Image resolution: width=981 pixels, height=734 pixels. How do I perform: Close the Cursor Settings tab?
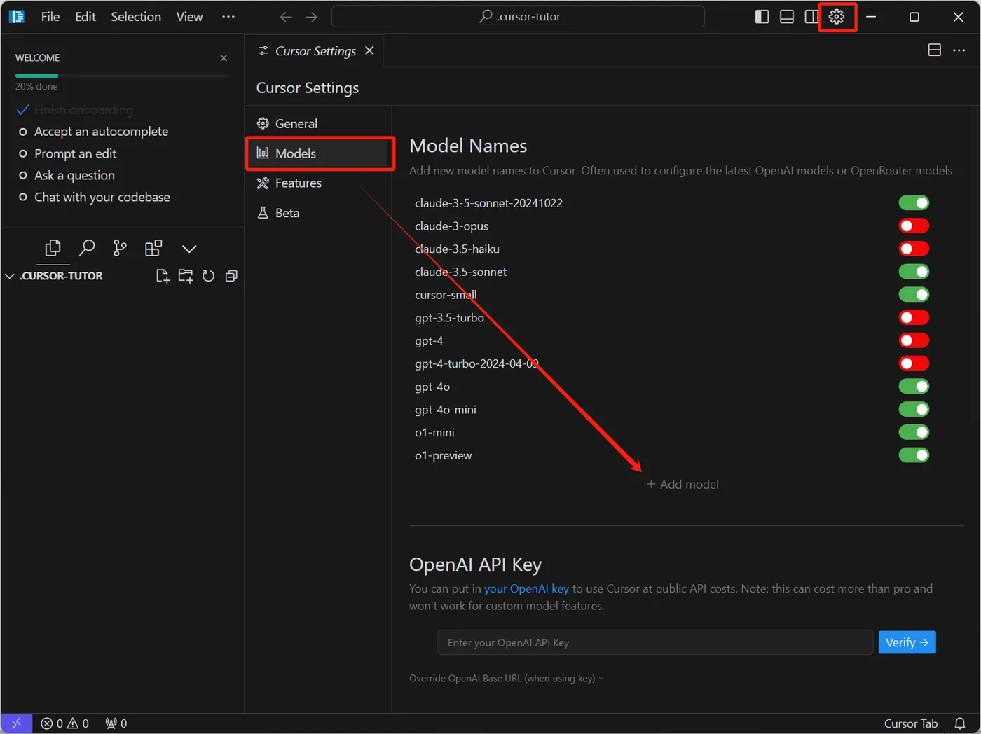tap(369, 51)
